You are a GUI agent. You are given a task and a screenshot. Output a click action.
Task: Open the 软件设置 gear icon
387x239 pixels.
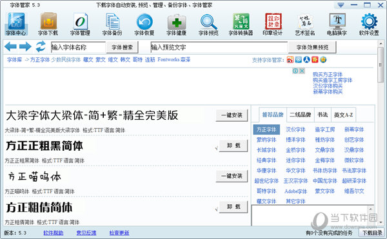pos(369,24)
